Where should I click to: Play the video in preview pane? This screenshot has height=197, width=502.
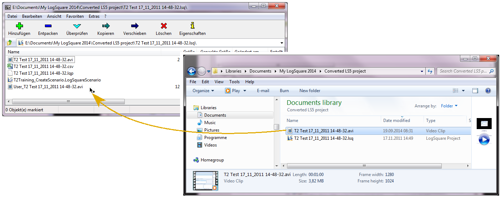[x=484, y=139]
